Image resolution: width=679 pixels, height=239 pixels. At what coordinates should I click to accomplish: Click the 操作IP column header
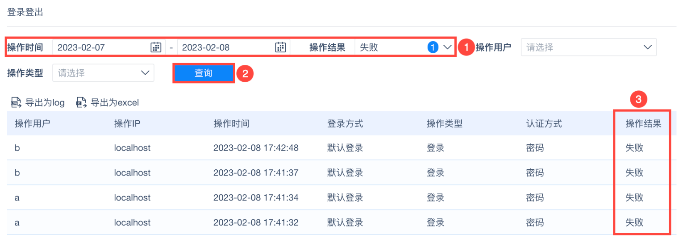point(127,124)
